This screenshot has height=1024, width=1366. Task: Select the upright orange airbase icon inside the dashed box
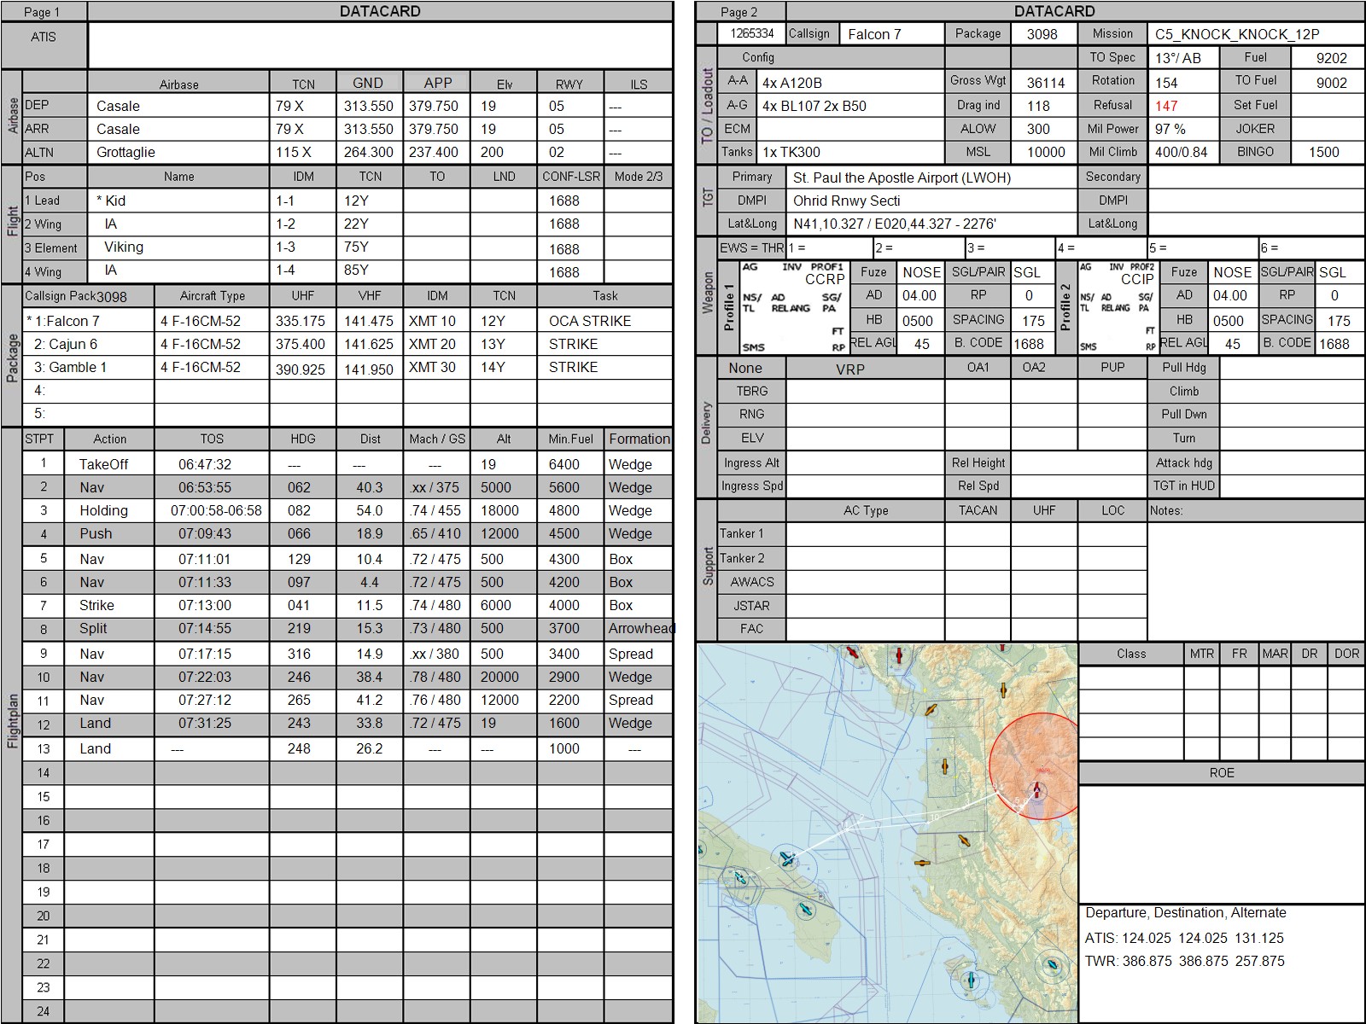[944, 766]
